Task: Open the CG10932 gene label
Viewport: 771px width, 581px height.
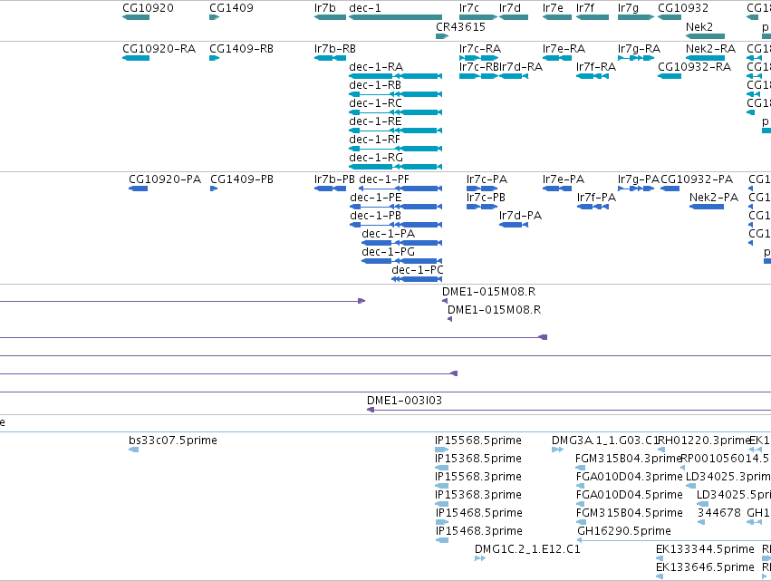Action: click(683, 8)
